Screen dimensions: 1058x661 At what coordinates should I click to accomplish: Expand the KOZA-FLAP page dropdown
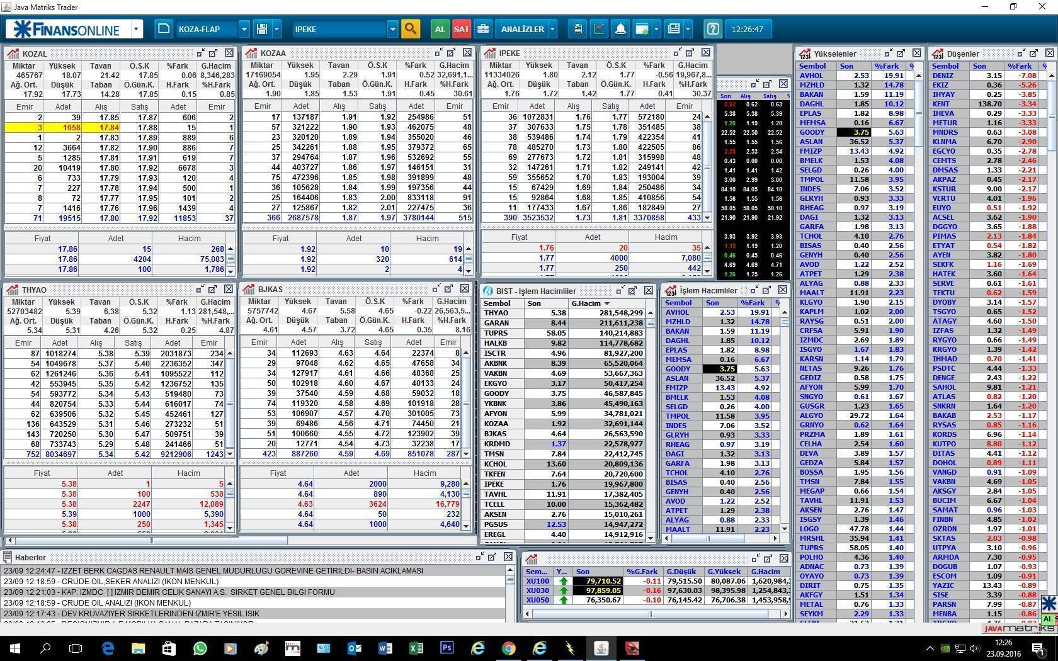point(244,29)
